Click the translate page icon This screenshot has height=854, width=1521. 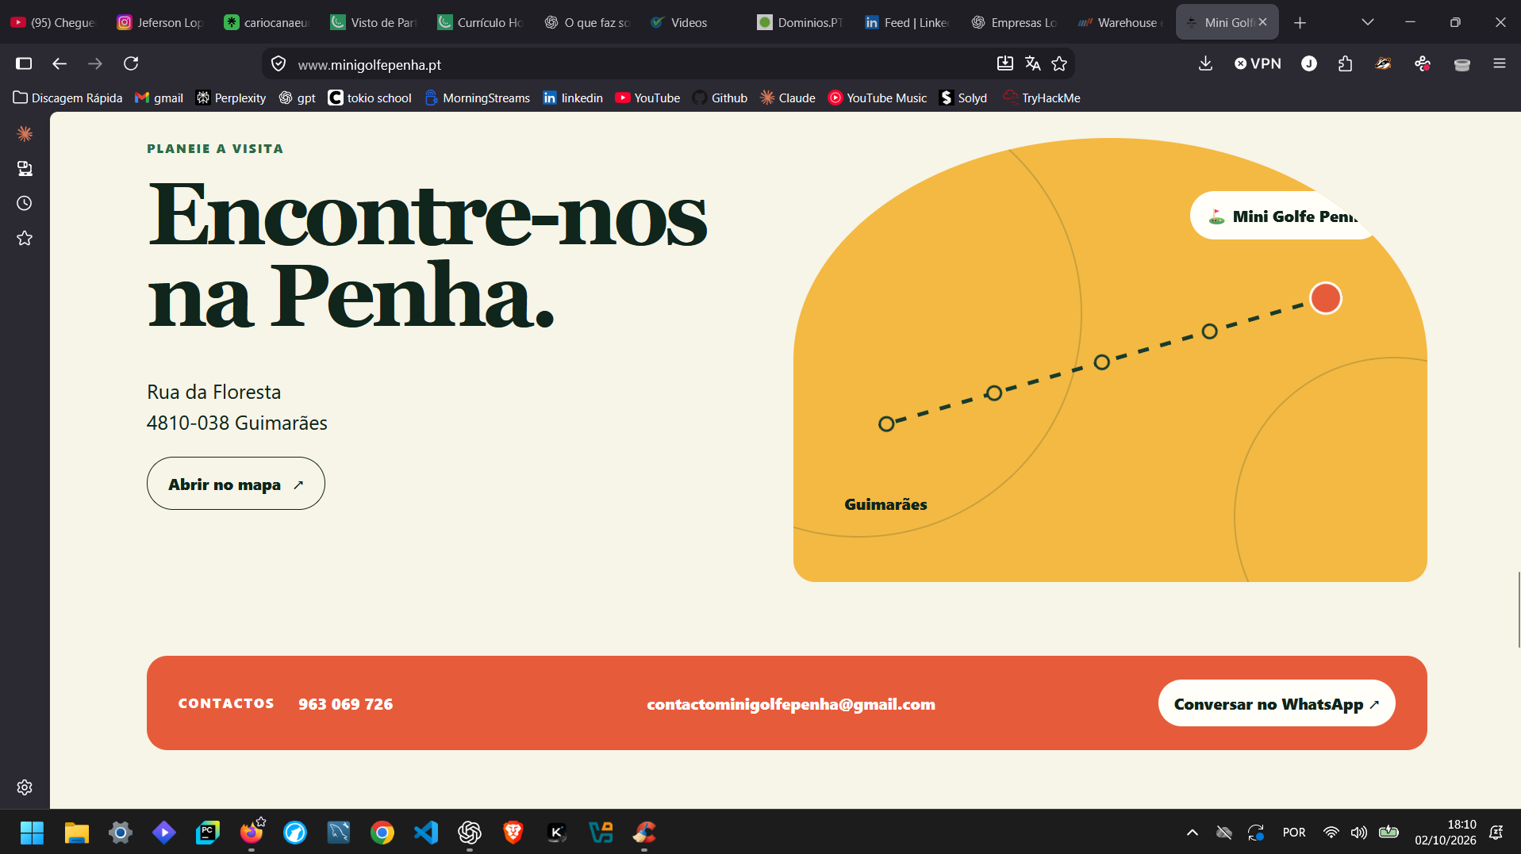tap(1032, 63)
